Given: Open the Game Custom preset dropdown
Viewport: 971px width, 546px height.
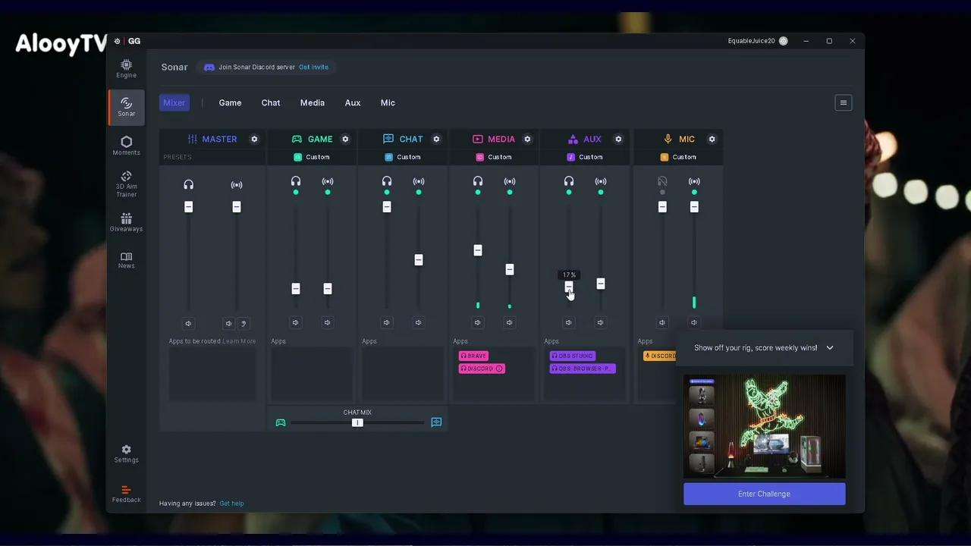Looking at the screenshot, I should pos(312,157).
